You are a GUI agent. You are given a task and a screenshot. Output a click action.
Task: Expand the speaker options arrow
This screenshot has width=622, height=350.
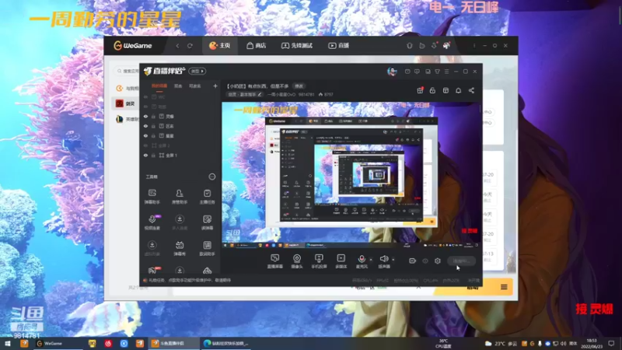393,260
